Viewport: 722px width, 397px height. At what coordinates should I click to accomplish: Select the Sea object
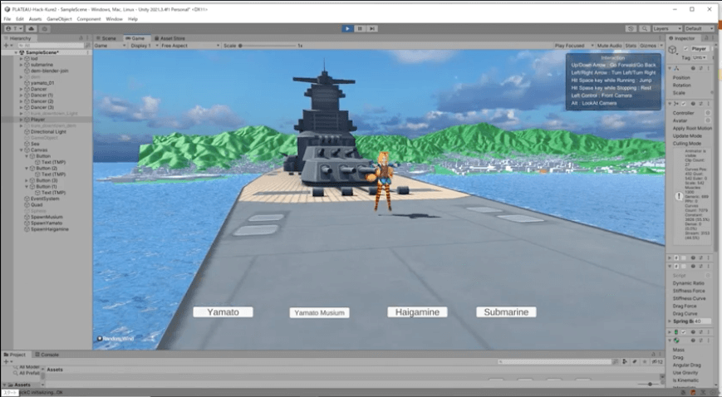pos(35,144)
